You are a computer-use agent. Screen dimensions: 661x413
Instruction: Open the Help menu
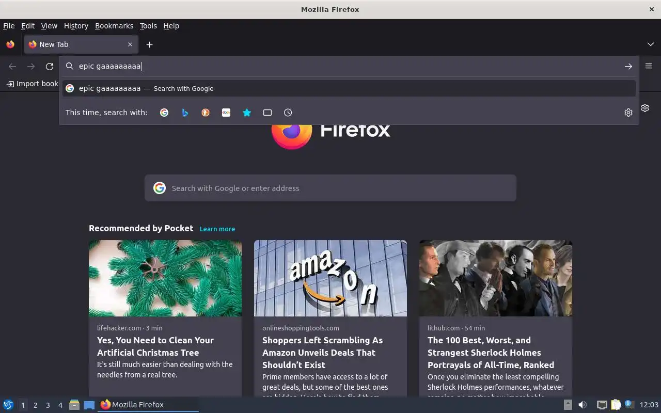coord(171,26)
